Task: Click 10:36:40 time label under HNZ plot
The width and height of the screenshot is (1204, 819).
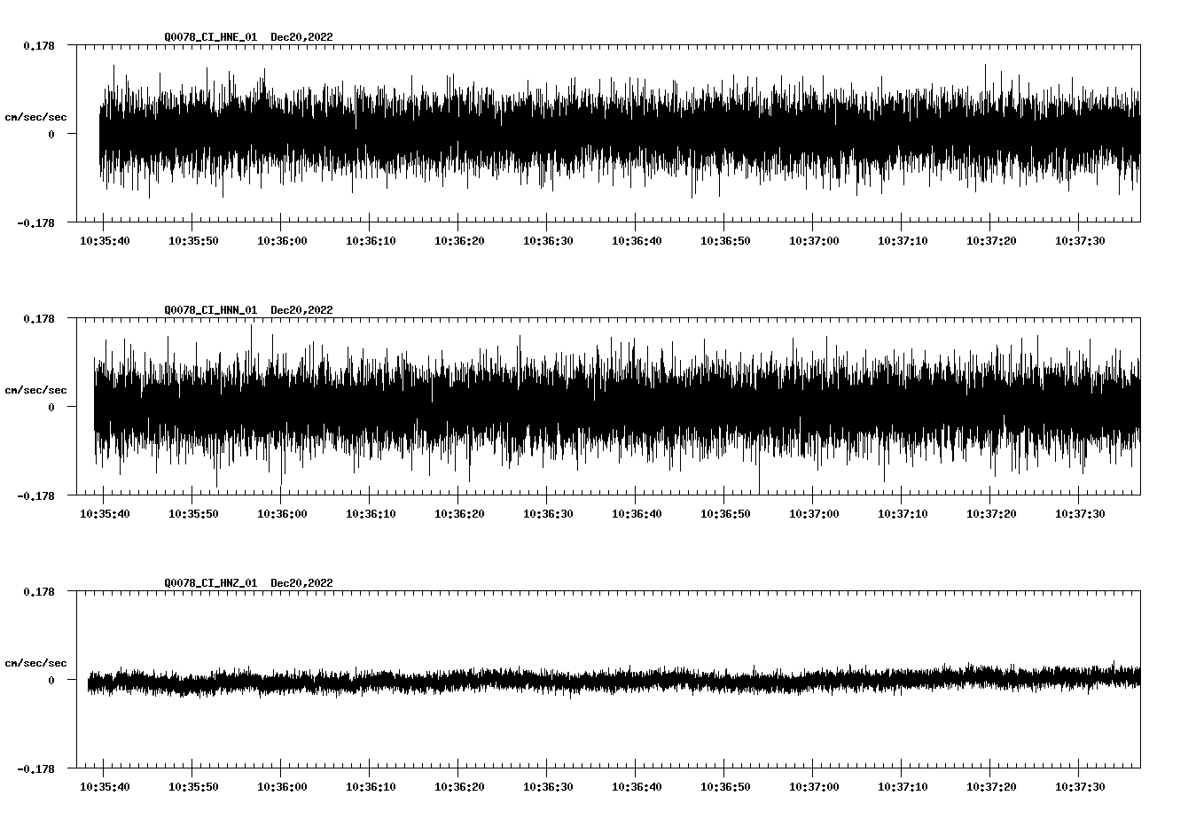Action: [637, 787]
